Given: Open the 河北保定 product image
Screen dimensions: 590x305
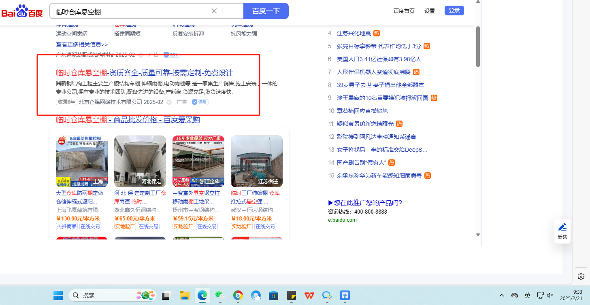Looking at the screenshot, I should [140, 161].
